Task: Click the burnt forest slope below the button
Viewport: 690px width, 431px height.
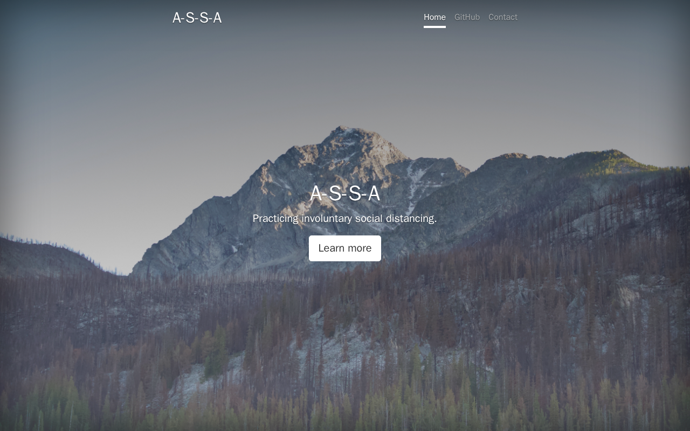Action: pyautogui.click(x=345, y=323)
